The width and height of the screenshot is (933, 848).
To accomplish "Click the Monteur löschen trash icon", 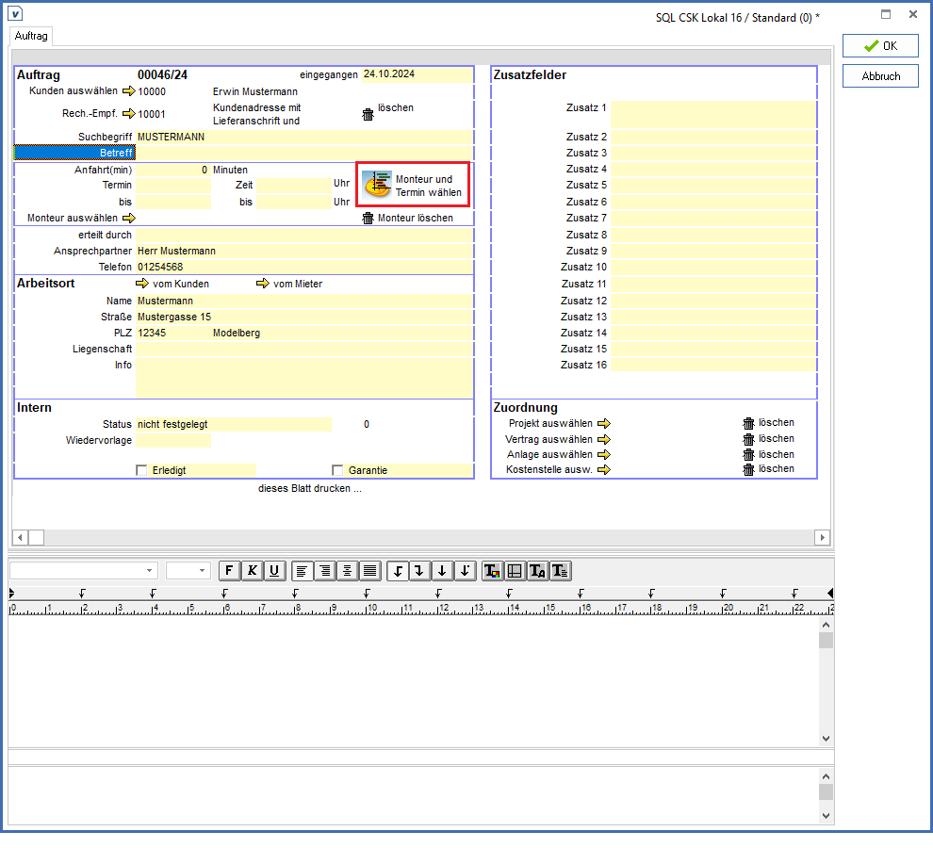I will point(368,219).
